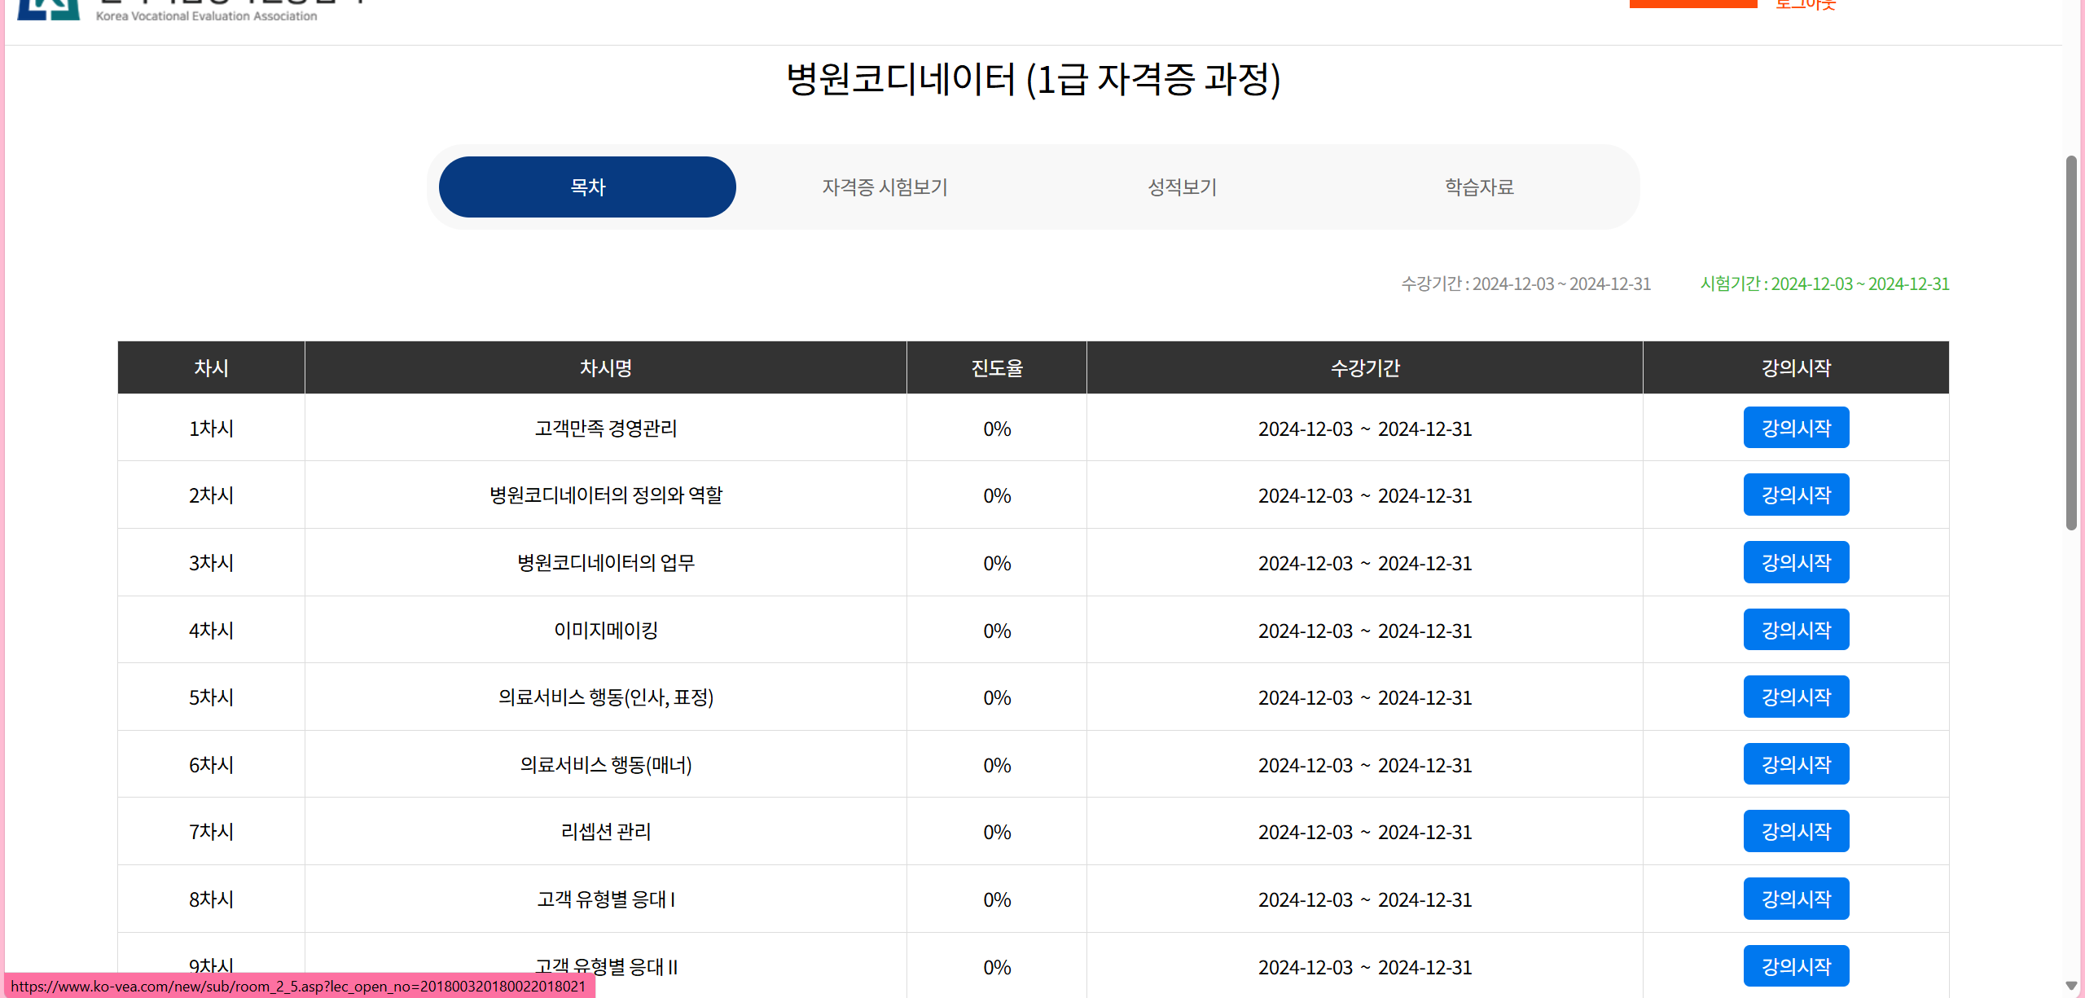The image size is (2085, 998).
Task: Select the 목차 tab
Action: pyautogui.click(x=587, y=187)
